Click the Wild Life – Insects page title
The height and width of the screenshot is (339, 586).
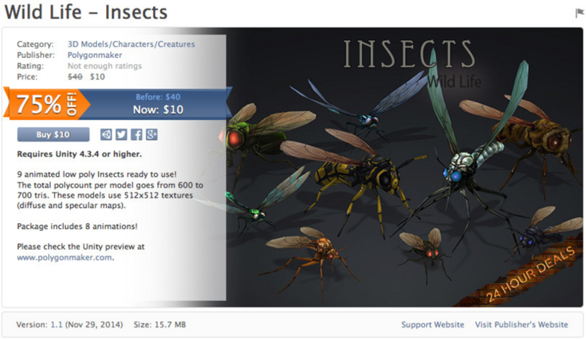[86, 12]
